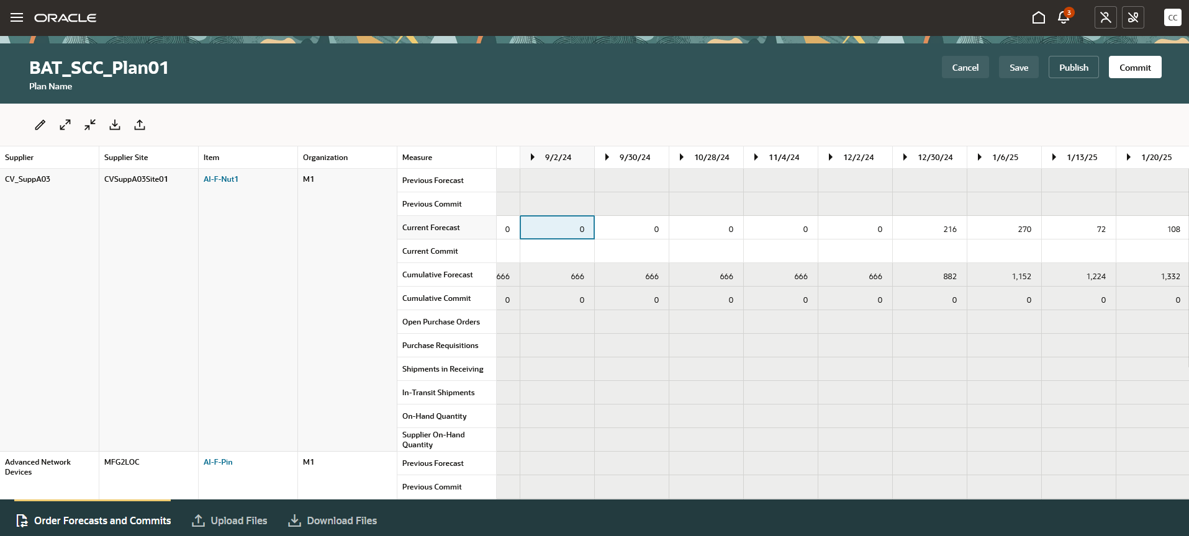Click the pencil edit icon
This screenshot has height=536, width=1189.
pyautogui.click(x=40, y=125)
